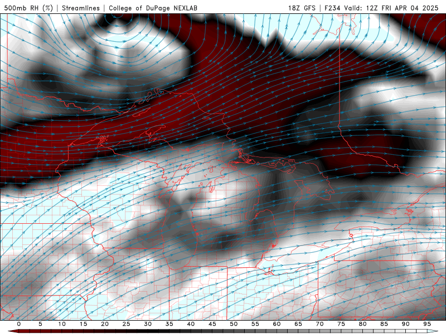Click the colorbar label "25"
446x334 pixels.
(127, 324)
